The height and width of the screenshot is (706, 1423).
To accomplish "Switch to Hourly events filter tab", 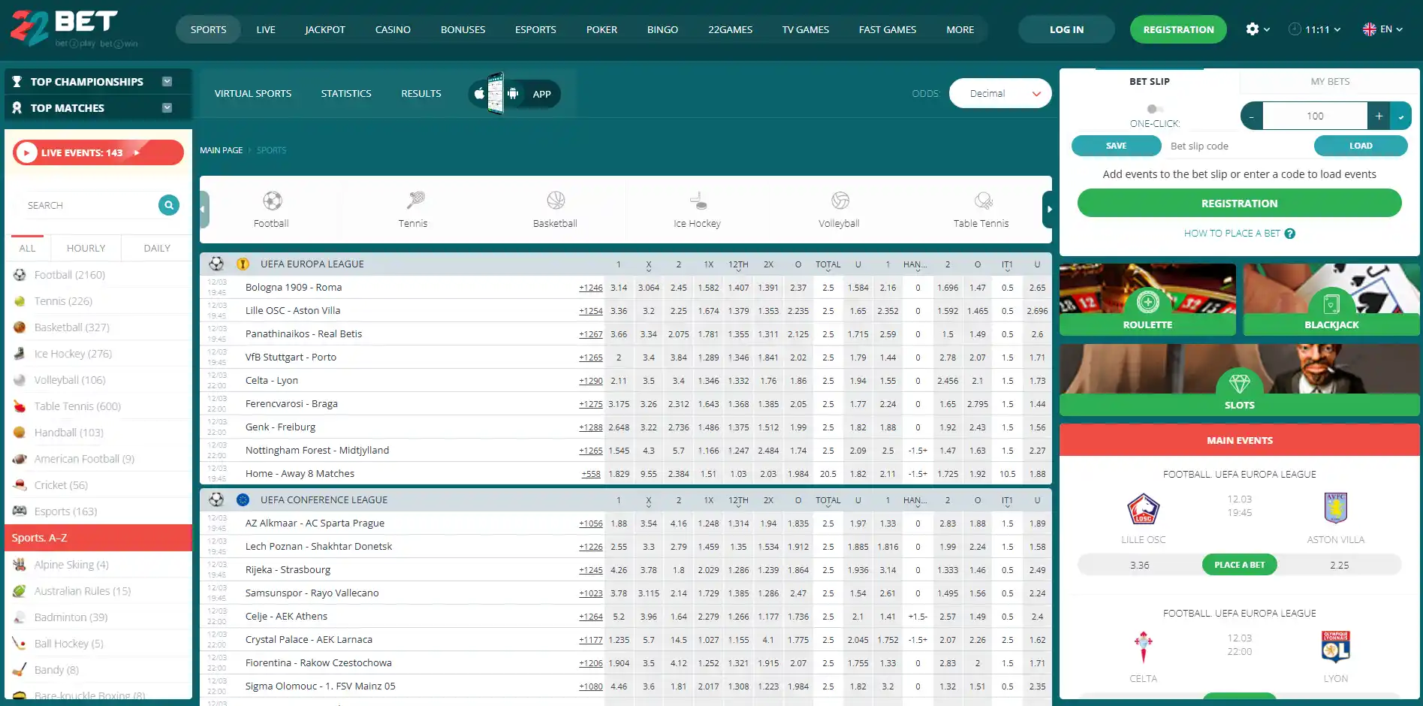I will (86, 248).
